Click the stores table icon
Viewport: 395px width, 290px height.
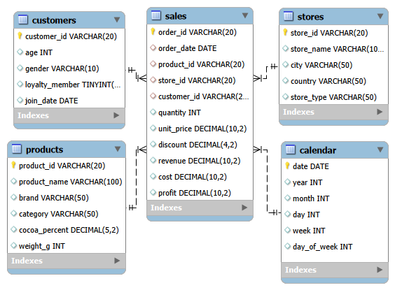pyautogui.click(x=288, y=16)
